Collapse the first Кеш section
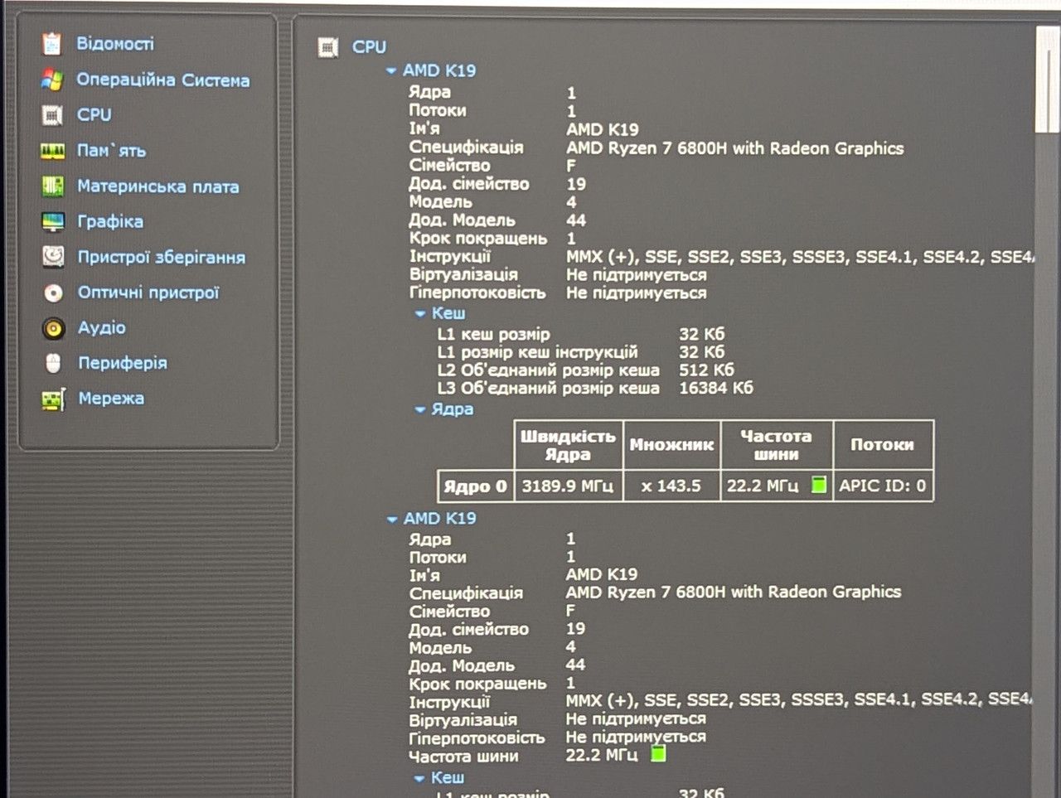Viewport: 1061px width, 798px height. coord(420,314)
